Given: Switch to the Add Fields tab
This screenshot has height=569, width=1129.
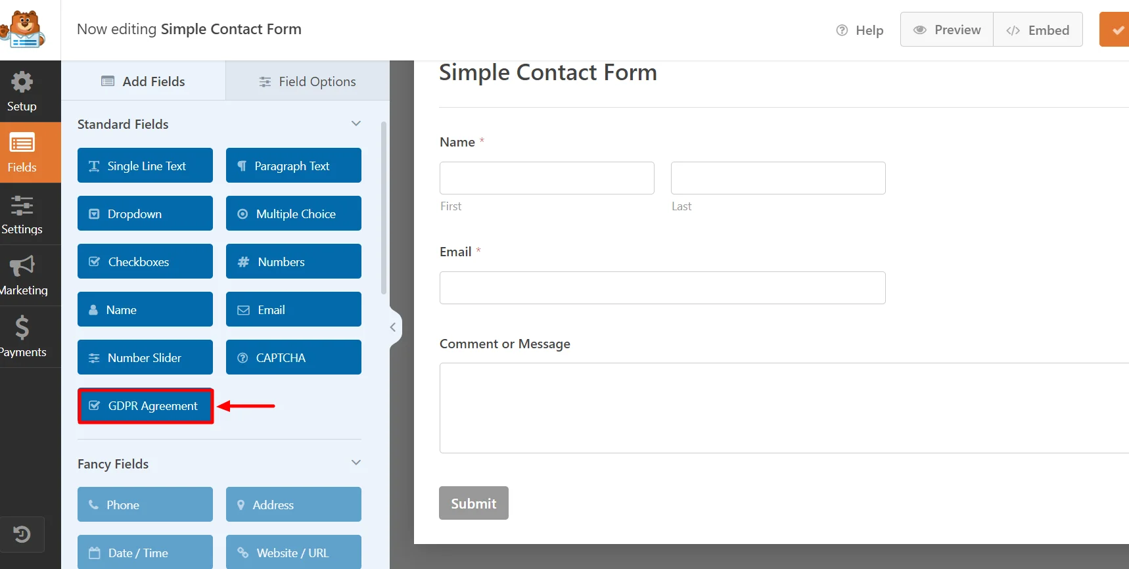Looking at the screenshot, I should [143, 80].
